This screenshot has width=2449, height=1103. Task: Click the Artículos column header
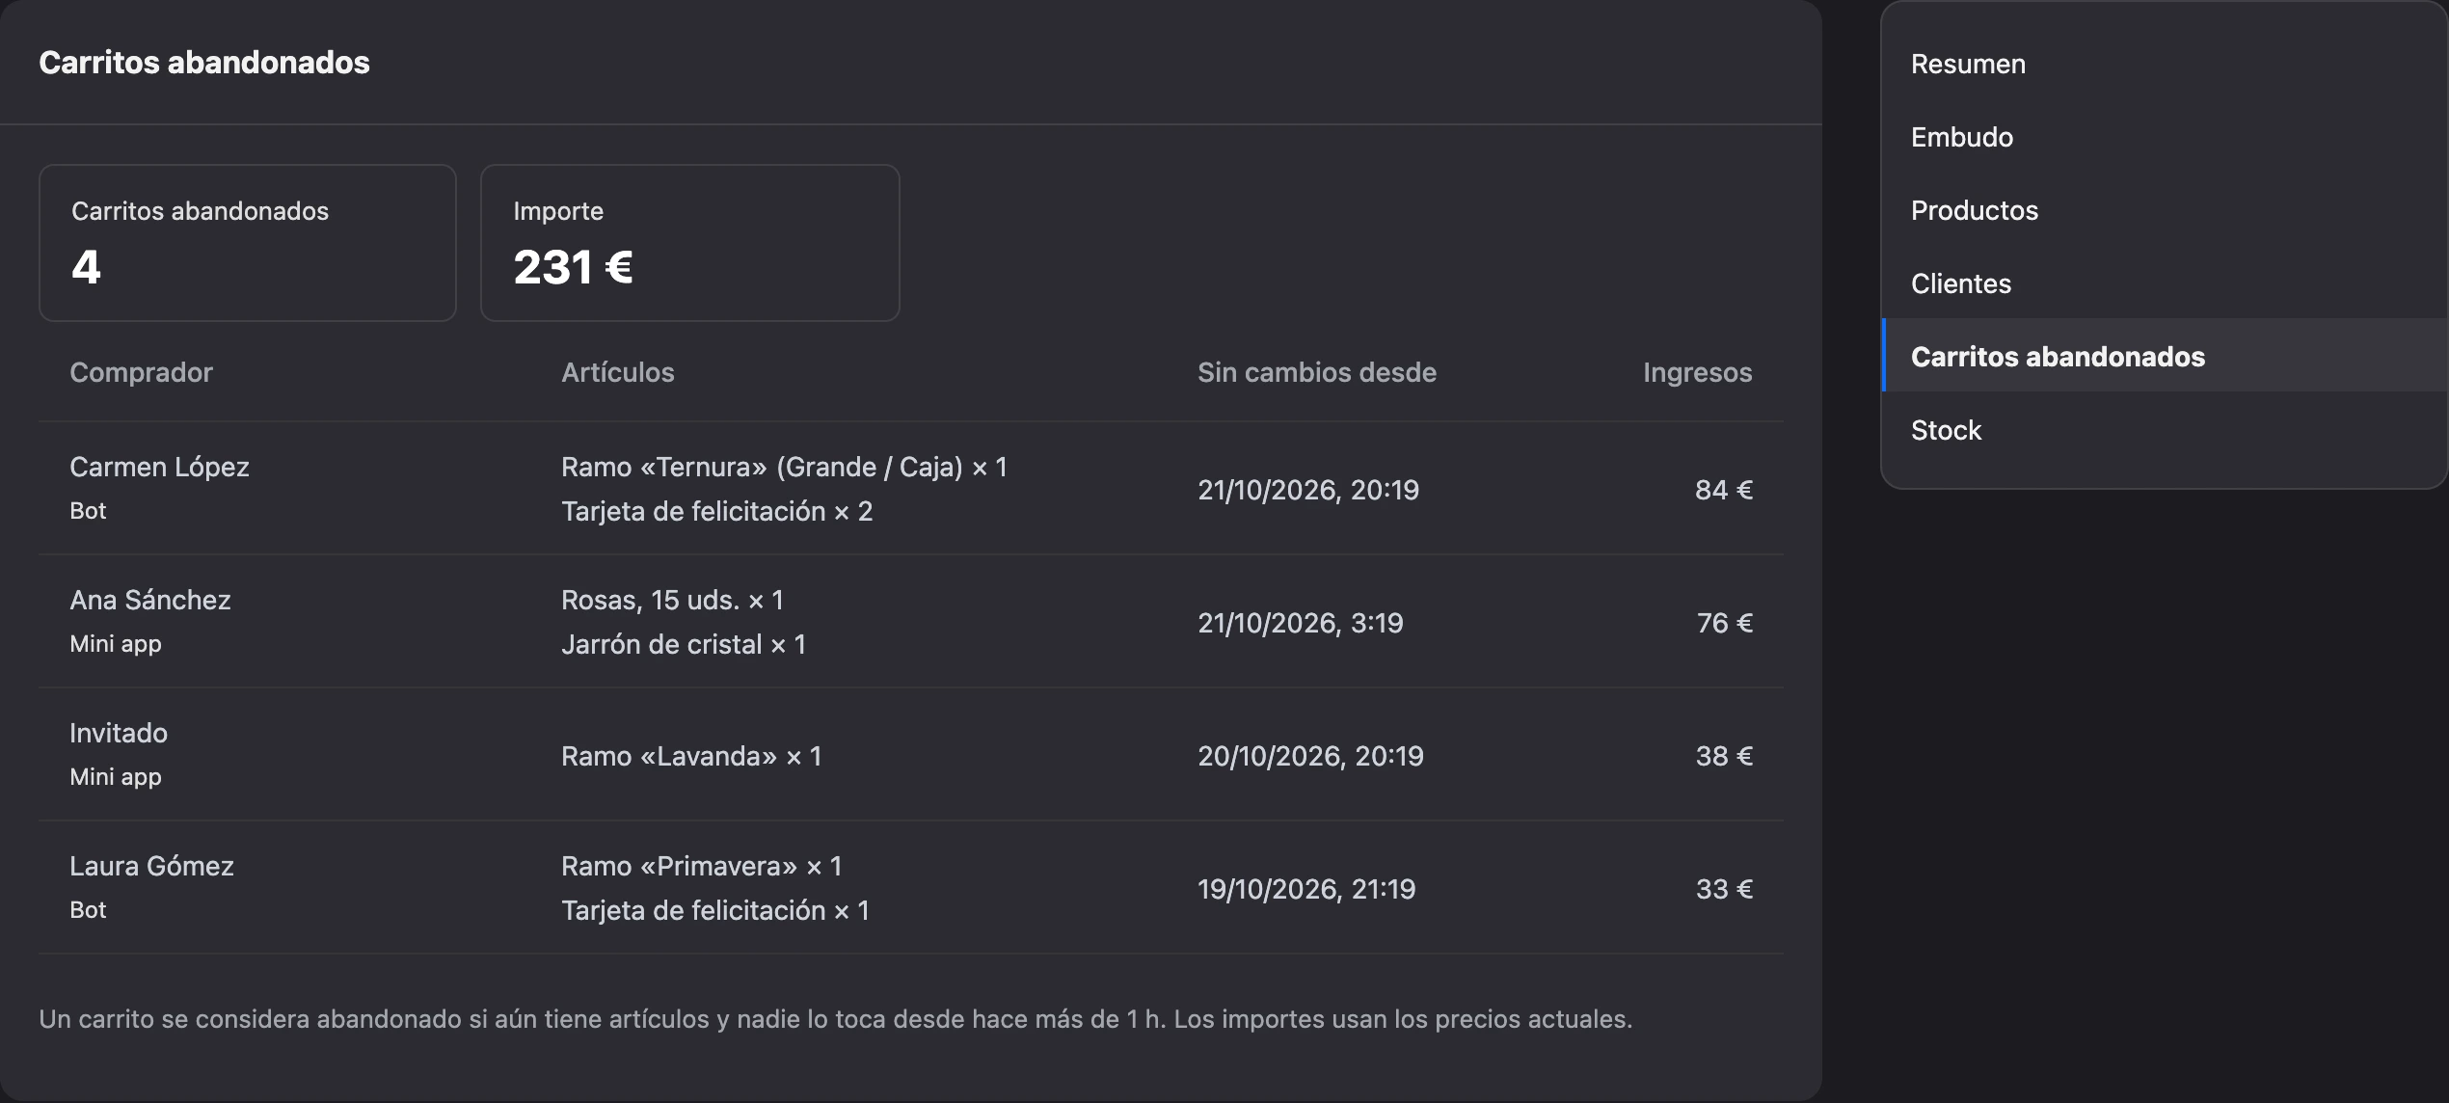(618, 372)
